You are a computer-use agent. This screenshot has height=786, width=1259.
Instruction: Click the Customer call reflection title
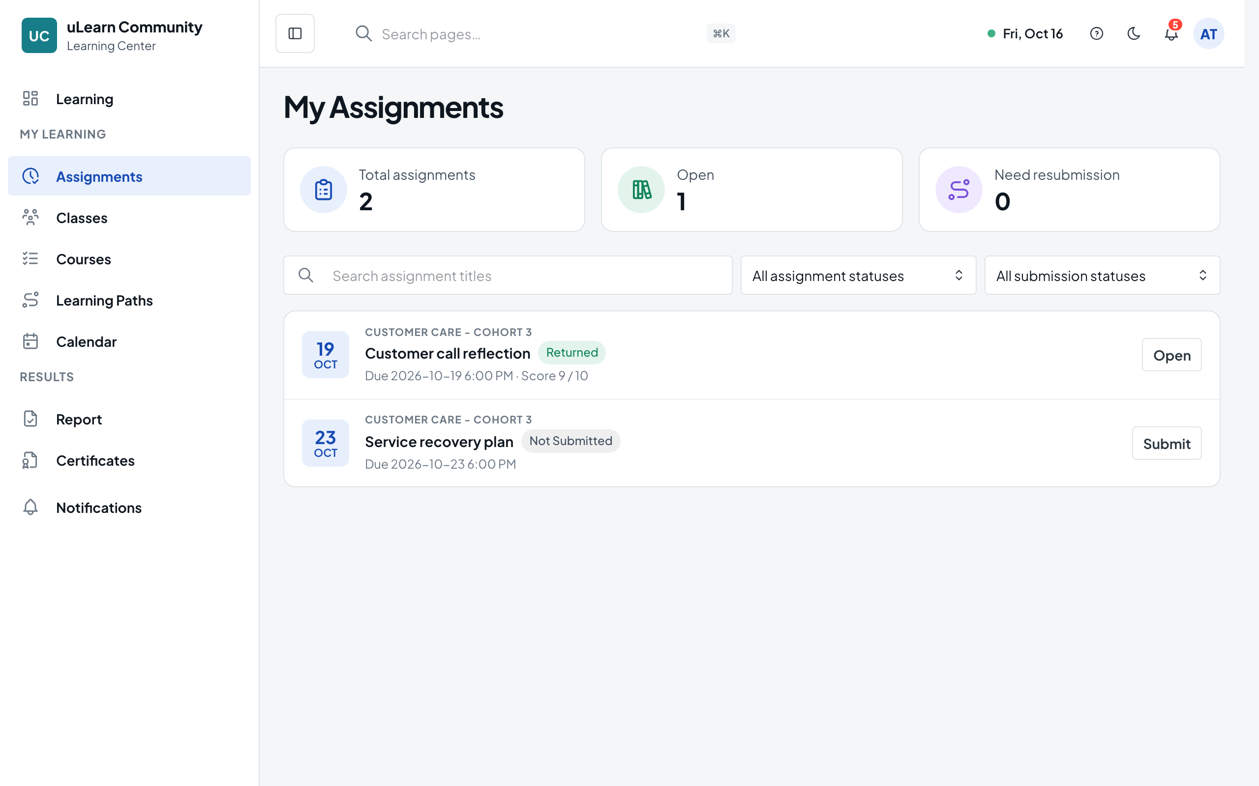pyautogui.click(x=448, y=354)
